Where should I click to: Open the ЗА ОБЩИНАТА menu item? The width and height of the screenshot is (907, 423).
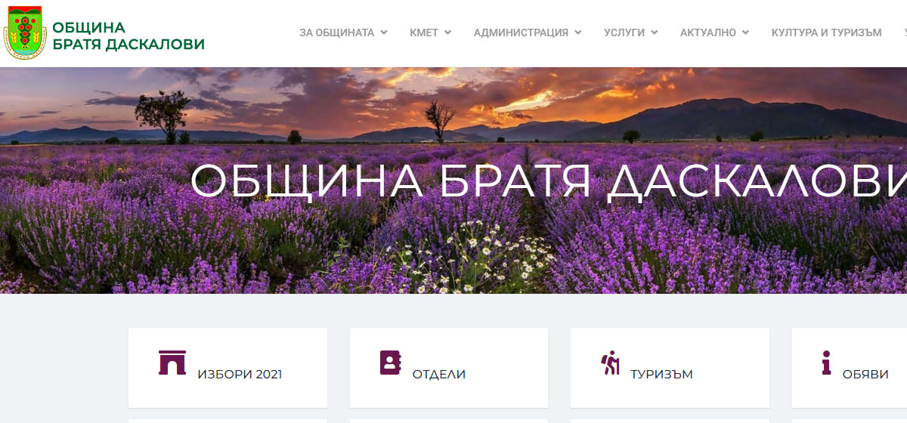343,32
